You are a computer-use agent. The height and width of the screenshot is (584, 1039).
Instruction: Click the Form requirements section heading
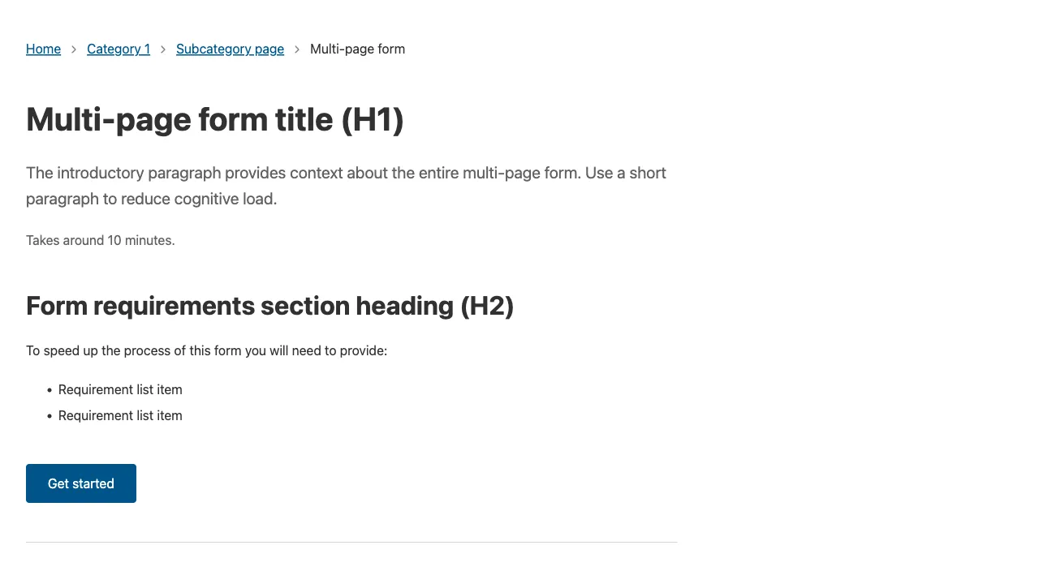coord(269,306)
